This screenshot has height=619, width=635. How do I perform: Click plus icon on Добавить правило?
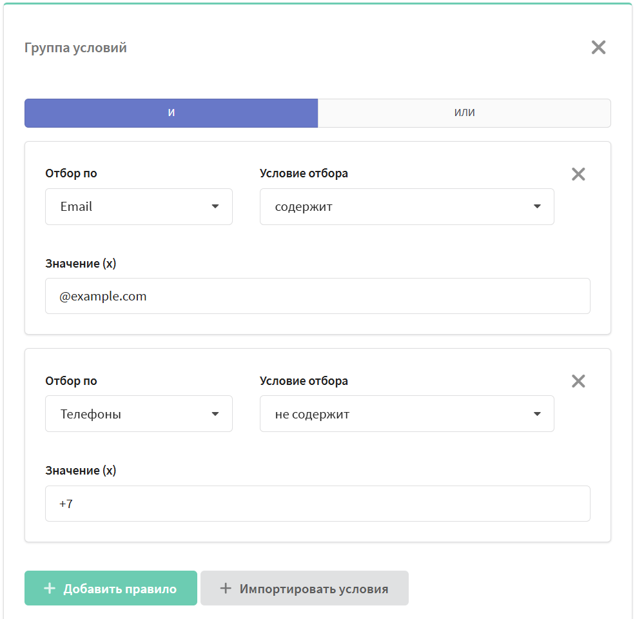pos(50,588)
